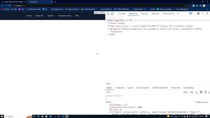
Task: Open the Accessibility pane tab
Action: (x=188, y=88)
